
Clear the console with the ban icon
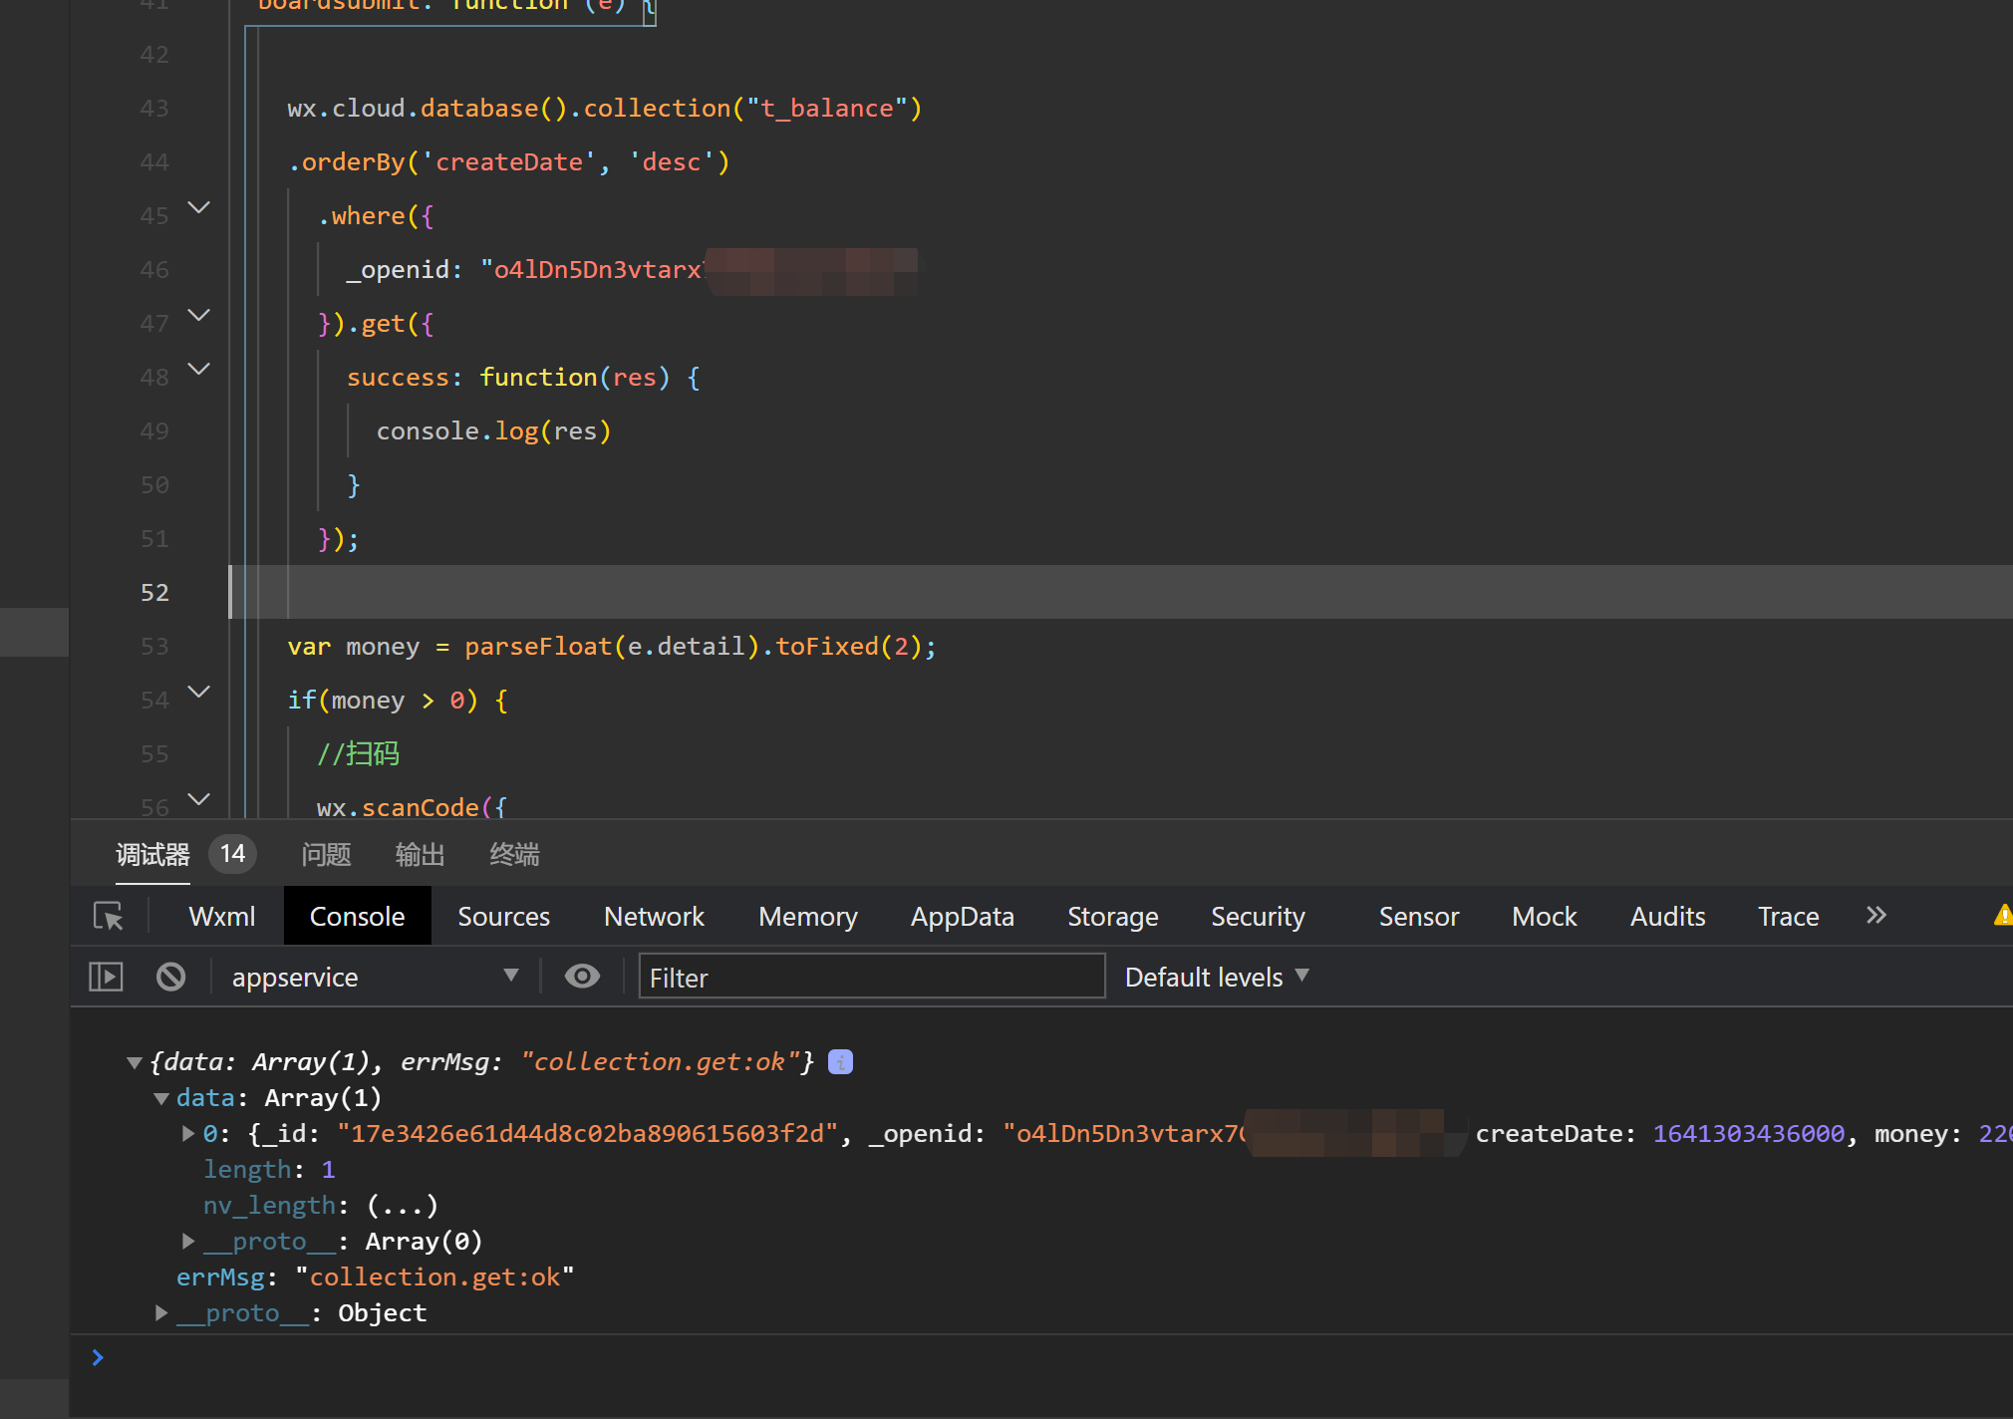pos(170,977)
